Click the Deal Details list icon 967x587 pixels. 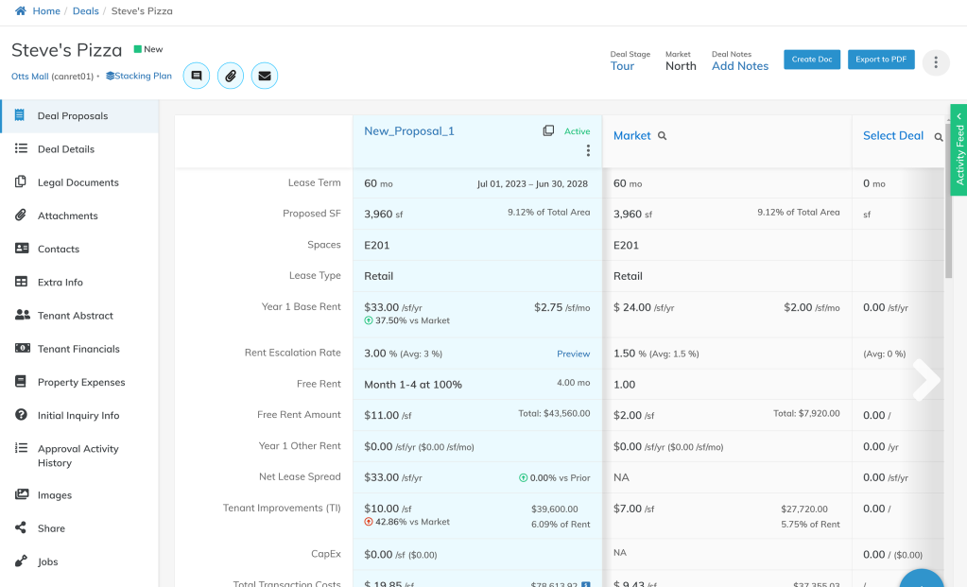coord(21,148)
